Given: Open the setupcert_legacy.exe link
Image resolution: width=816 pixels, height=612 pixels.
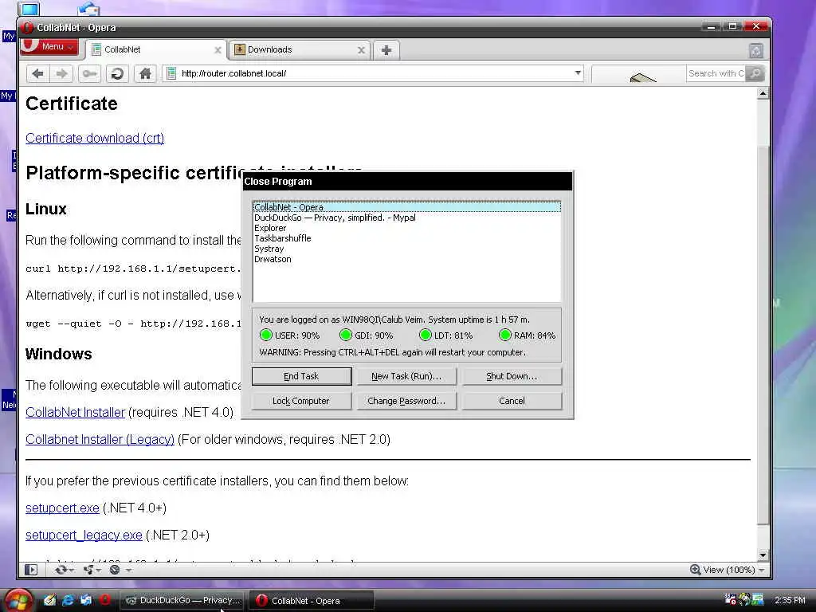Looking at the screenshot, I should tap(84, 535).
